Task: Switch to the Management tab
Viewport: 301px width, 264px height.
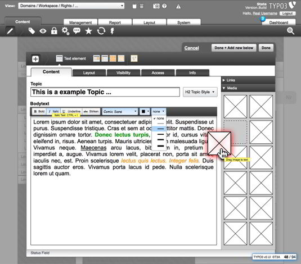Action: pyautogui.click(x=80, y=22)
